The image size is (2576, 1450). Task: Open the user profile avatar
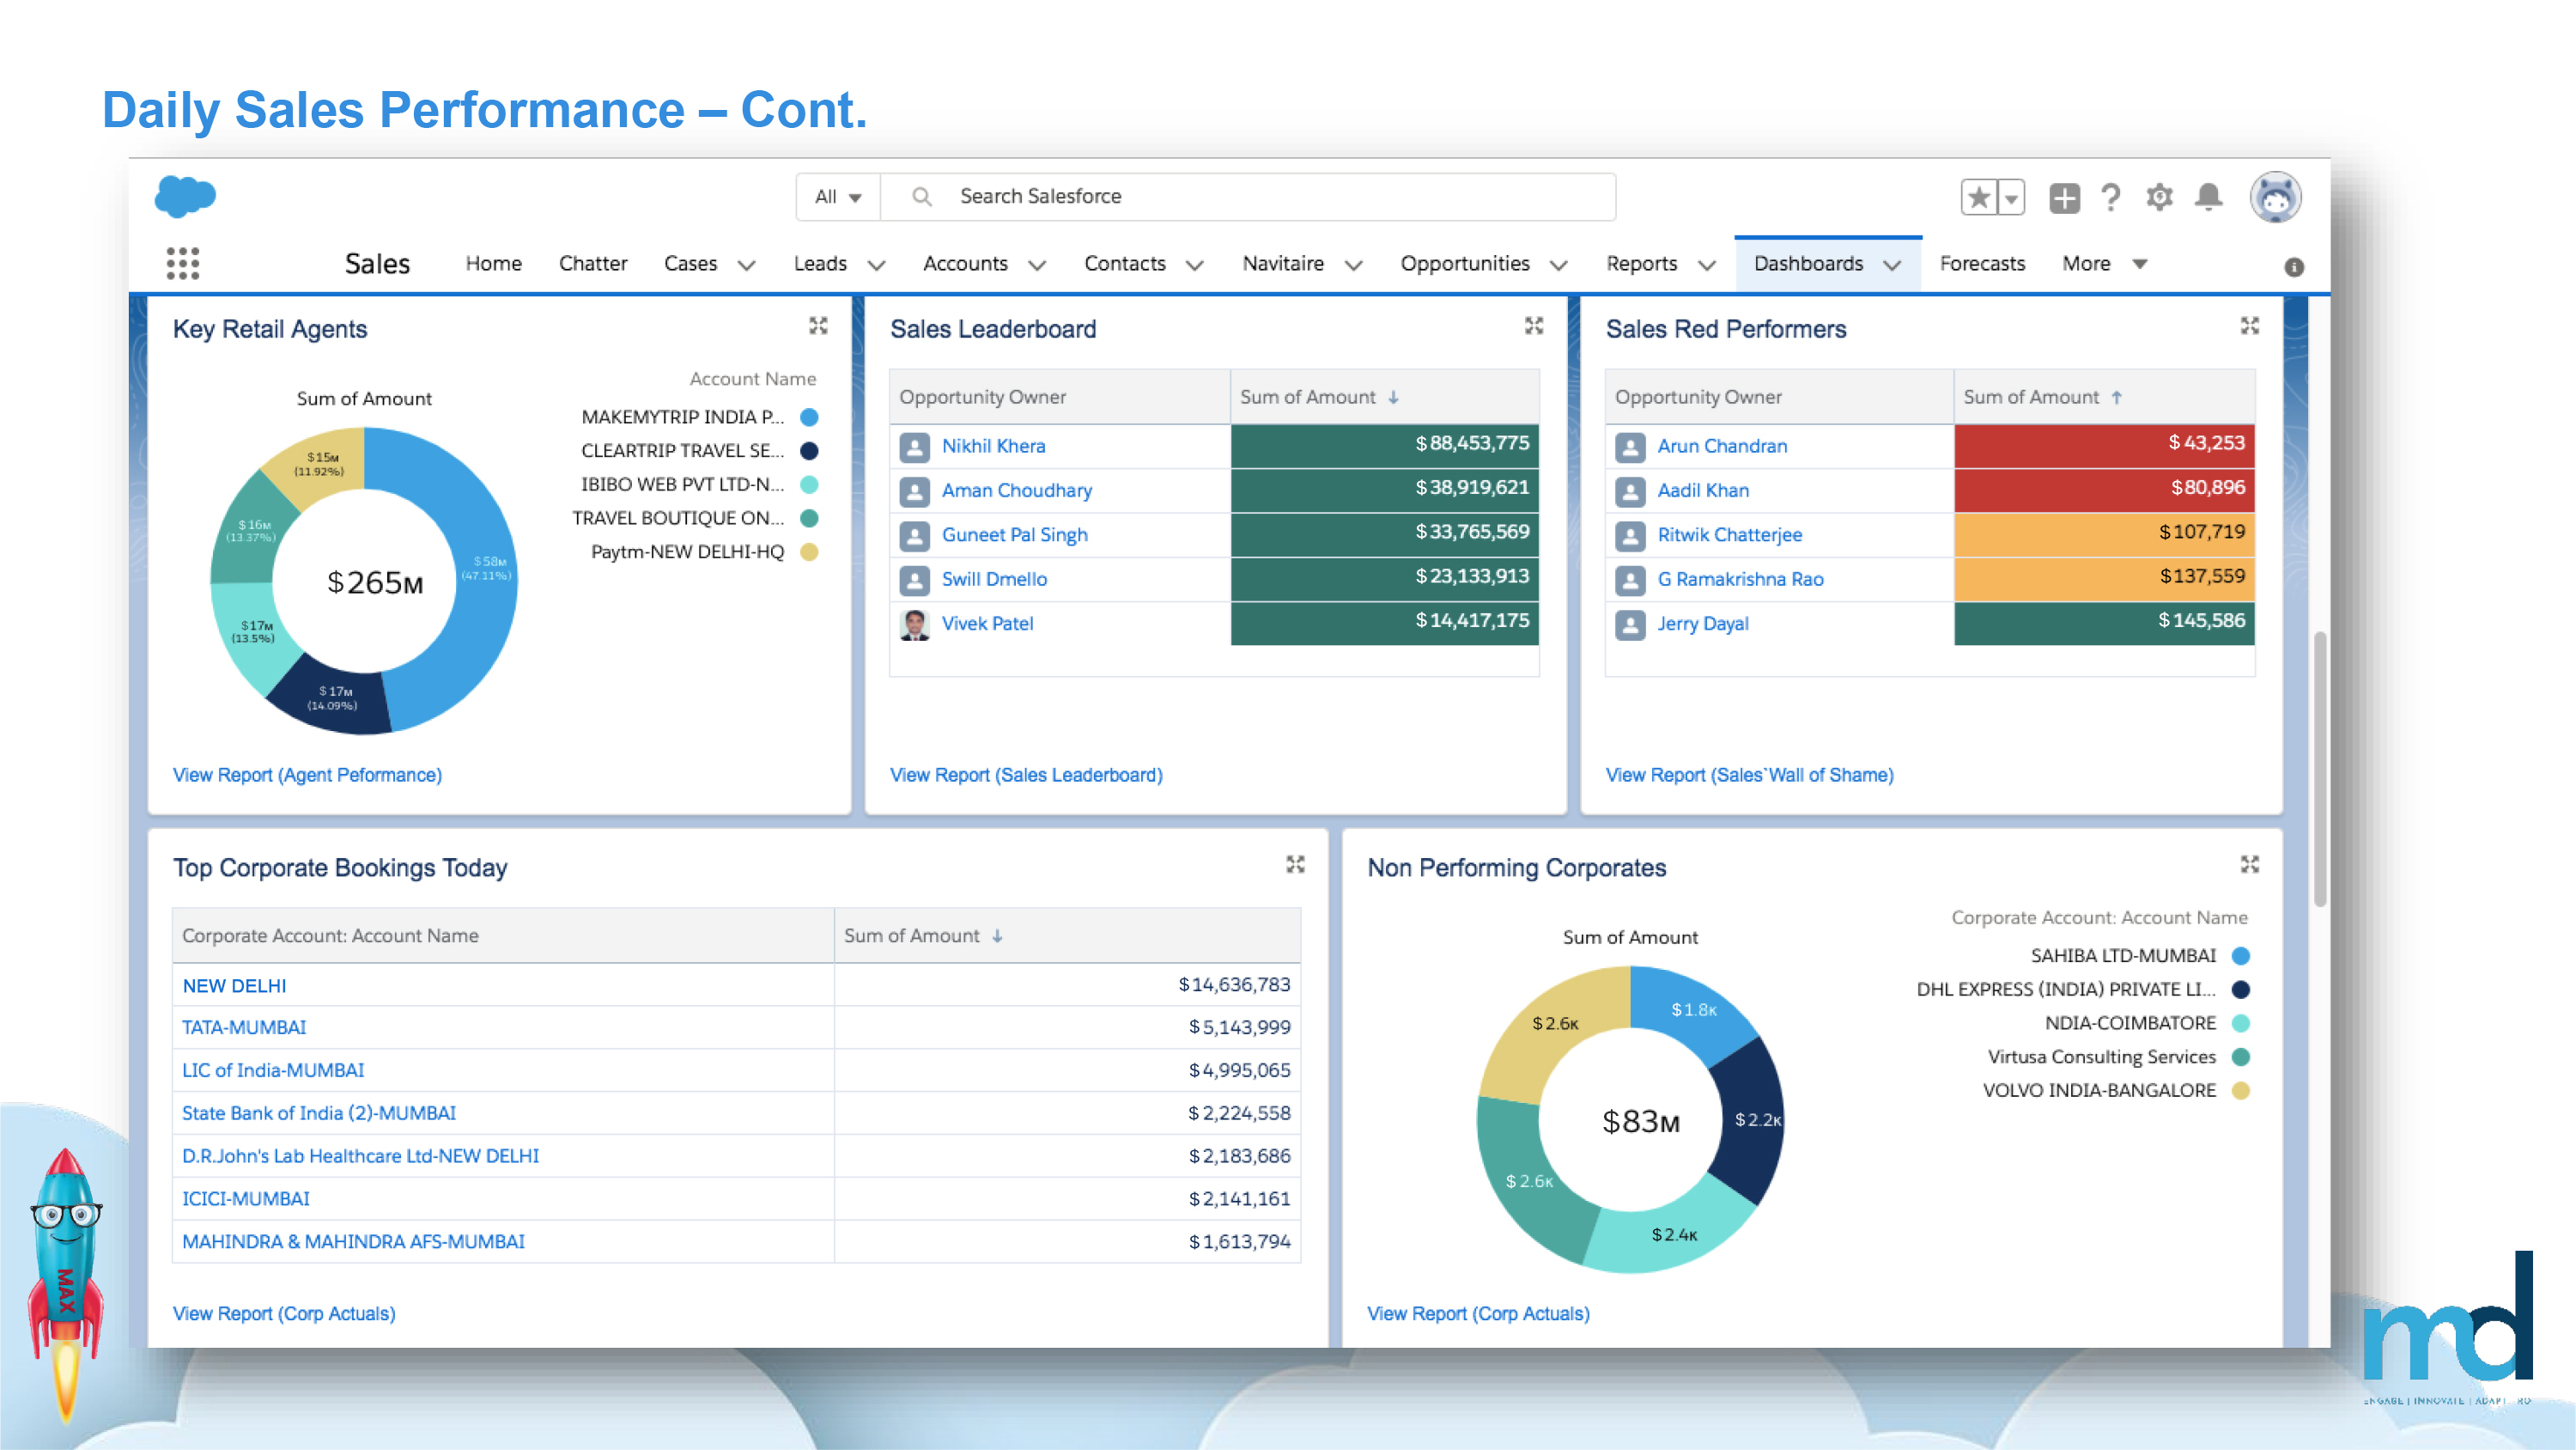[x=2276, y=197]
